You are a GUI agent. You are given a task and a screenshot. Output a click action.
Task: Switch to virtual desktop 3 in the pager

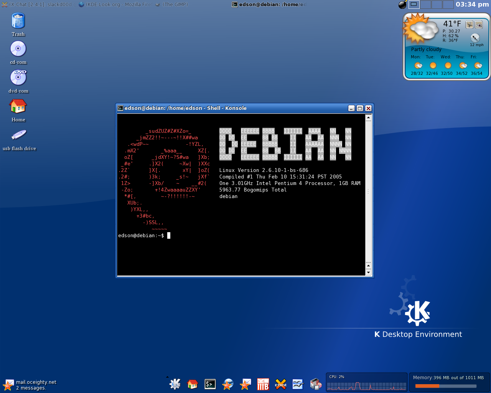click(437, 5)
